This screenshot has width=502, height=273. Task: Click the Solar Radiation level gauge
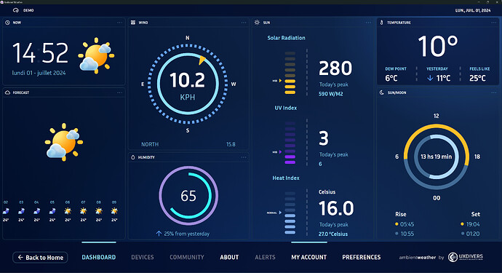(x=290, y=73)
